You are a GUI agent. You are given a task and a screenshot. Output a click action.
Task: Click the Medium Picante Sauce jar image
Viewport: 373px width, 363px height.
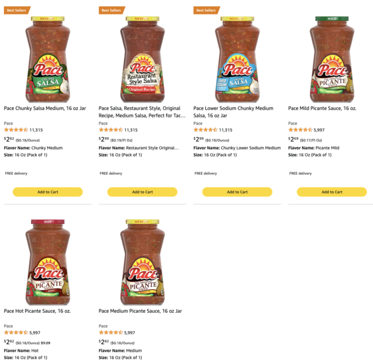pyautogui.click(x=142, y=262)
